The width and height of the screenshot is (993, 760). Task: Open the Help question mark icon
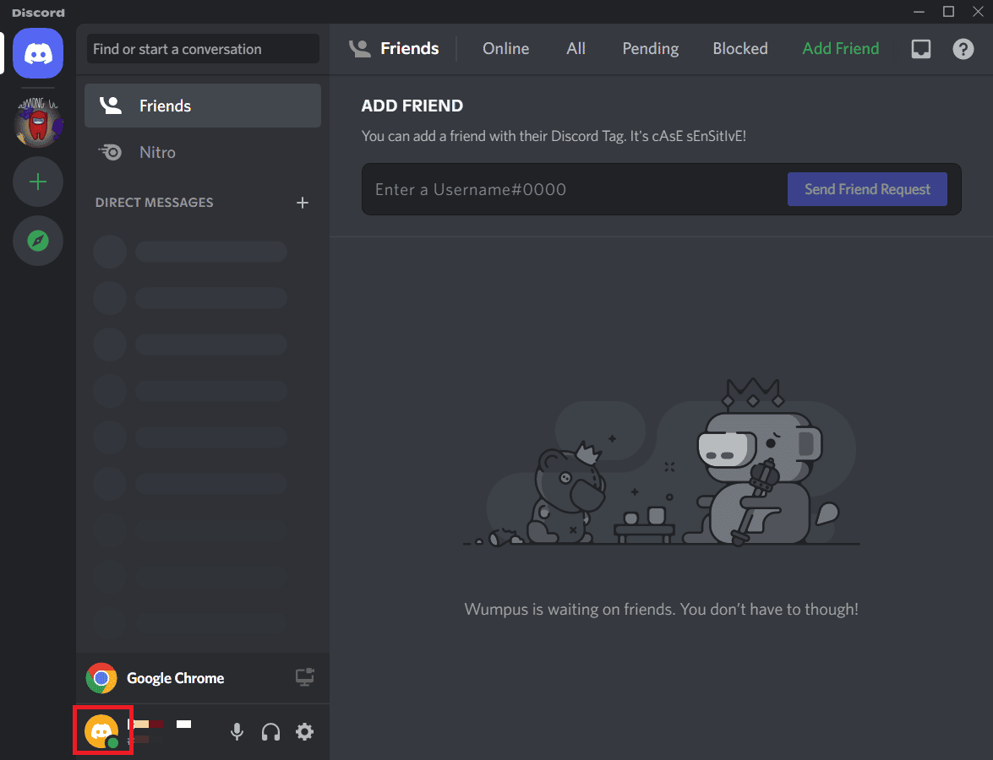963,49
